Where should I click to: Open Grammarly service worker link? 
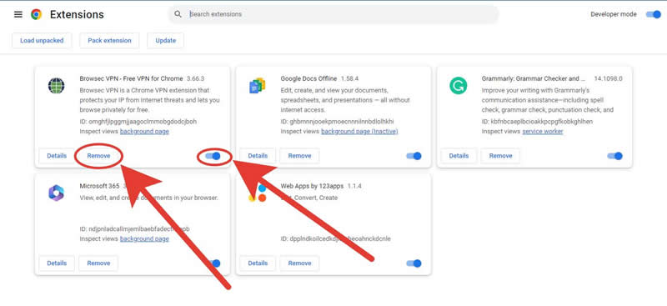543,132
